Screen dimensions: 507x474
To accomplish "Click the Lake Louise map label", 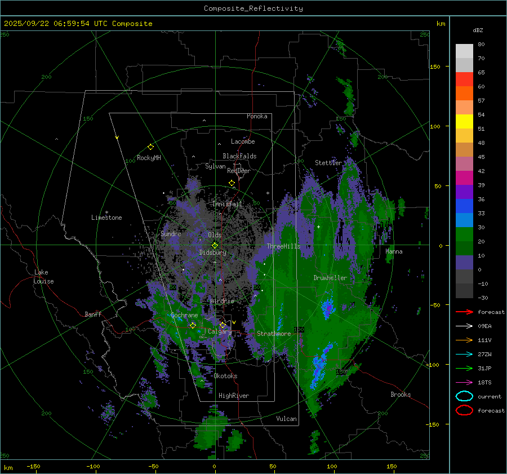I will click(43, 277).
